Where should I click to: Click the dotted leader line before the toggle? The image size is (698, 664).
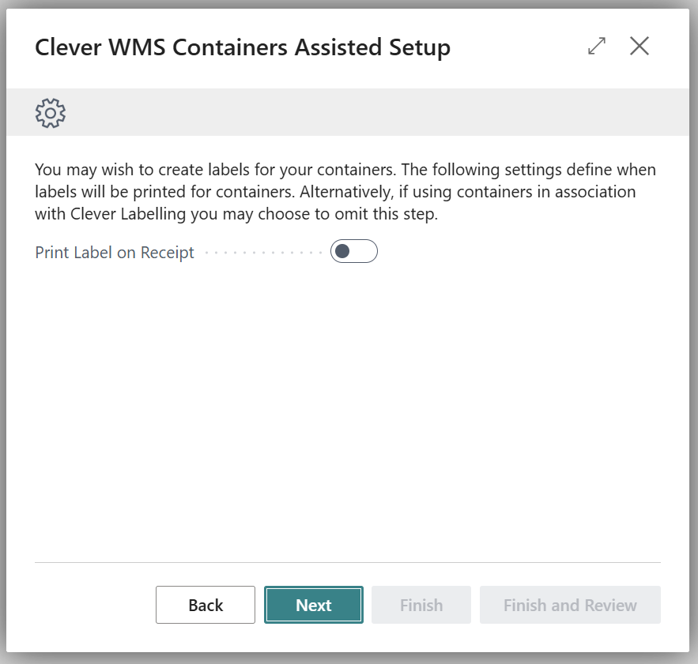tap(262, 253)
